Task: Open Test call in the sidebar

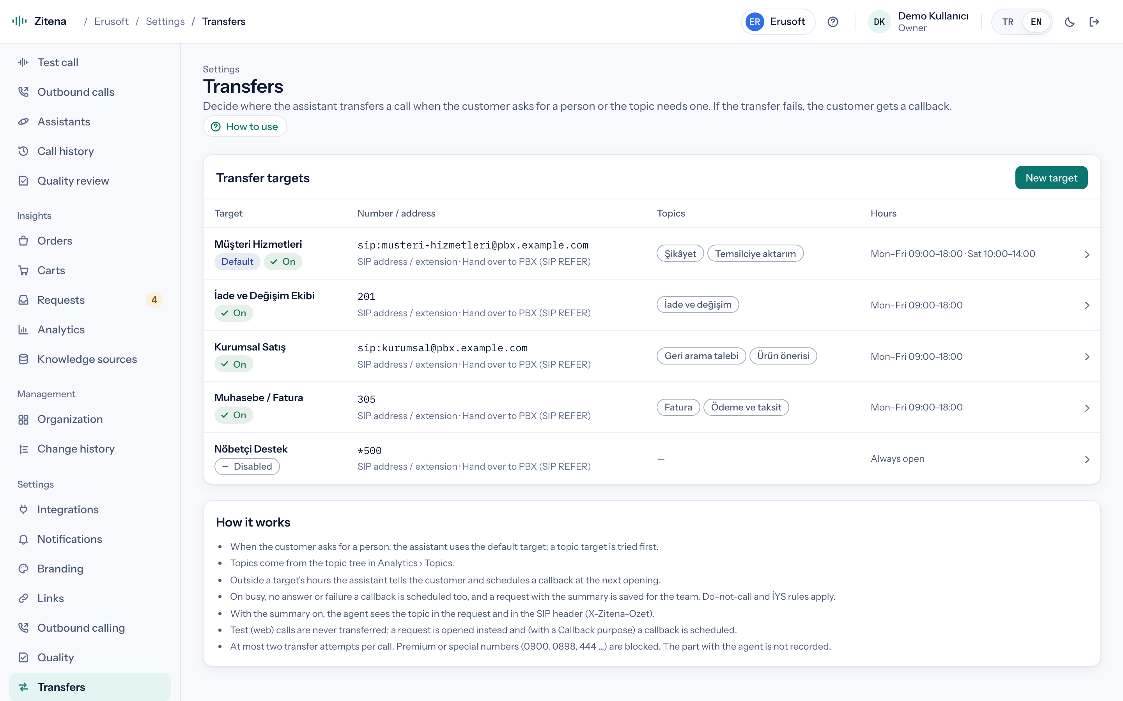Action: (90, 62)
